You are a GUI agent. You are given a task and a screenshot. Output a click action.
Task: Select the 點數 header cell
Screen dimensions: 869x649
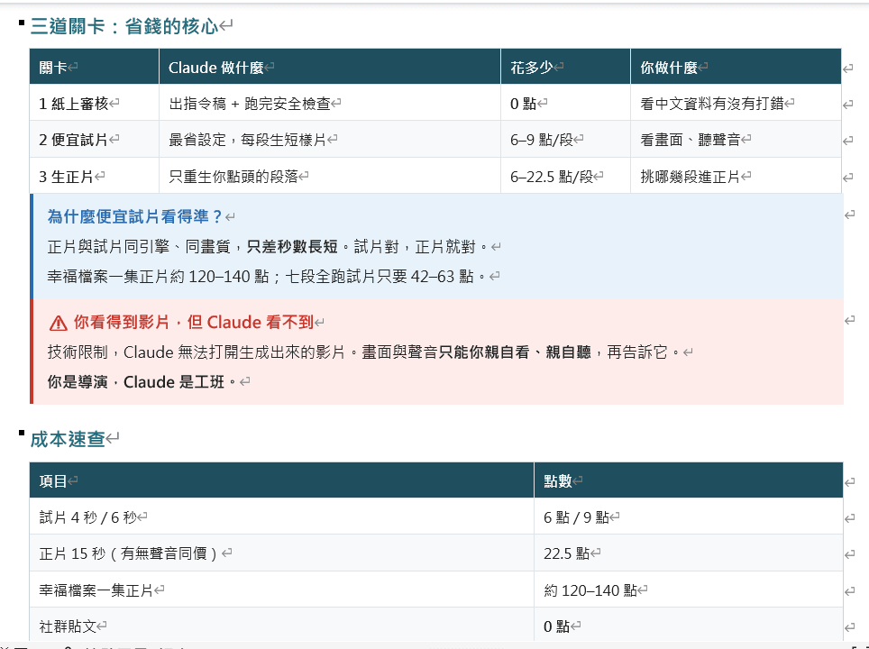pos(689,480)
